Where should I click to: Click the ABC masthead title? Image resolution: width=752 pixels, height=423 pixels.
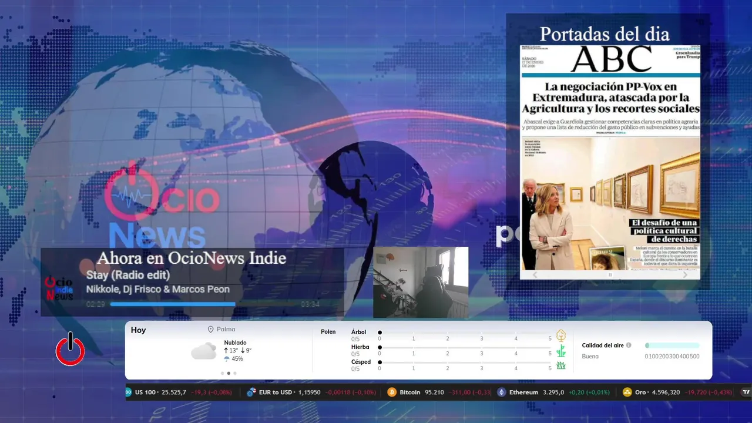pos(611,59)
